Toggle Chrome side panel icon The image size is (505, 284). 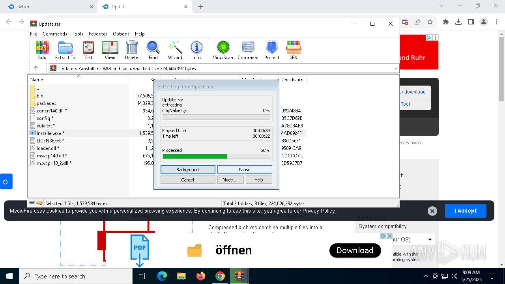pos(471,22)
